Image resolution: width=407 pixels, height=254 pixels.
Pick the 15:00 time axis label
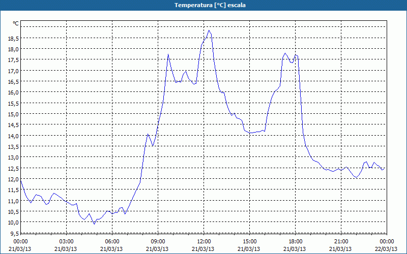click(249, 242)
